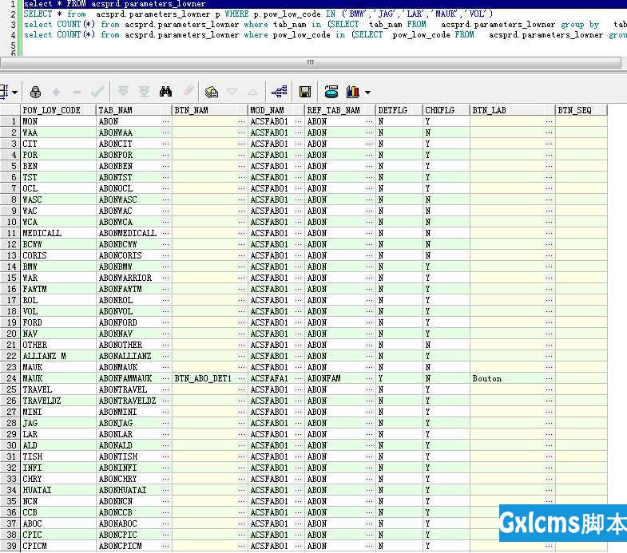The height and width of the screenshot is (553, 627).
Task: Click the insert record plus icon
Action: 57,93
